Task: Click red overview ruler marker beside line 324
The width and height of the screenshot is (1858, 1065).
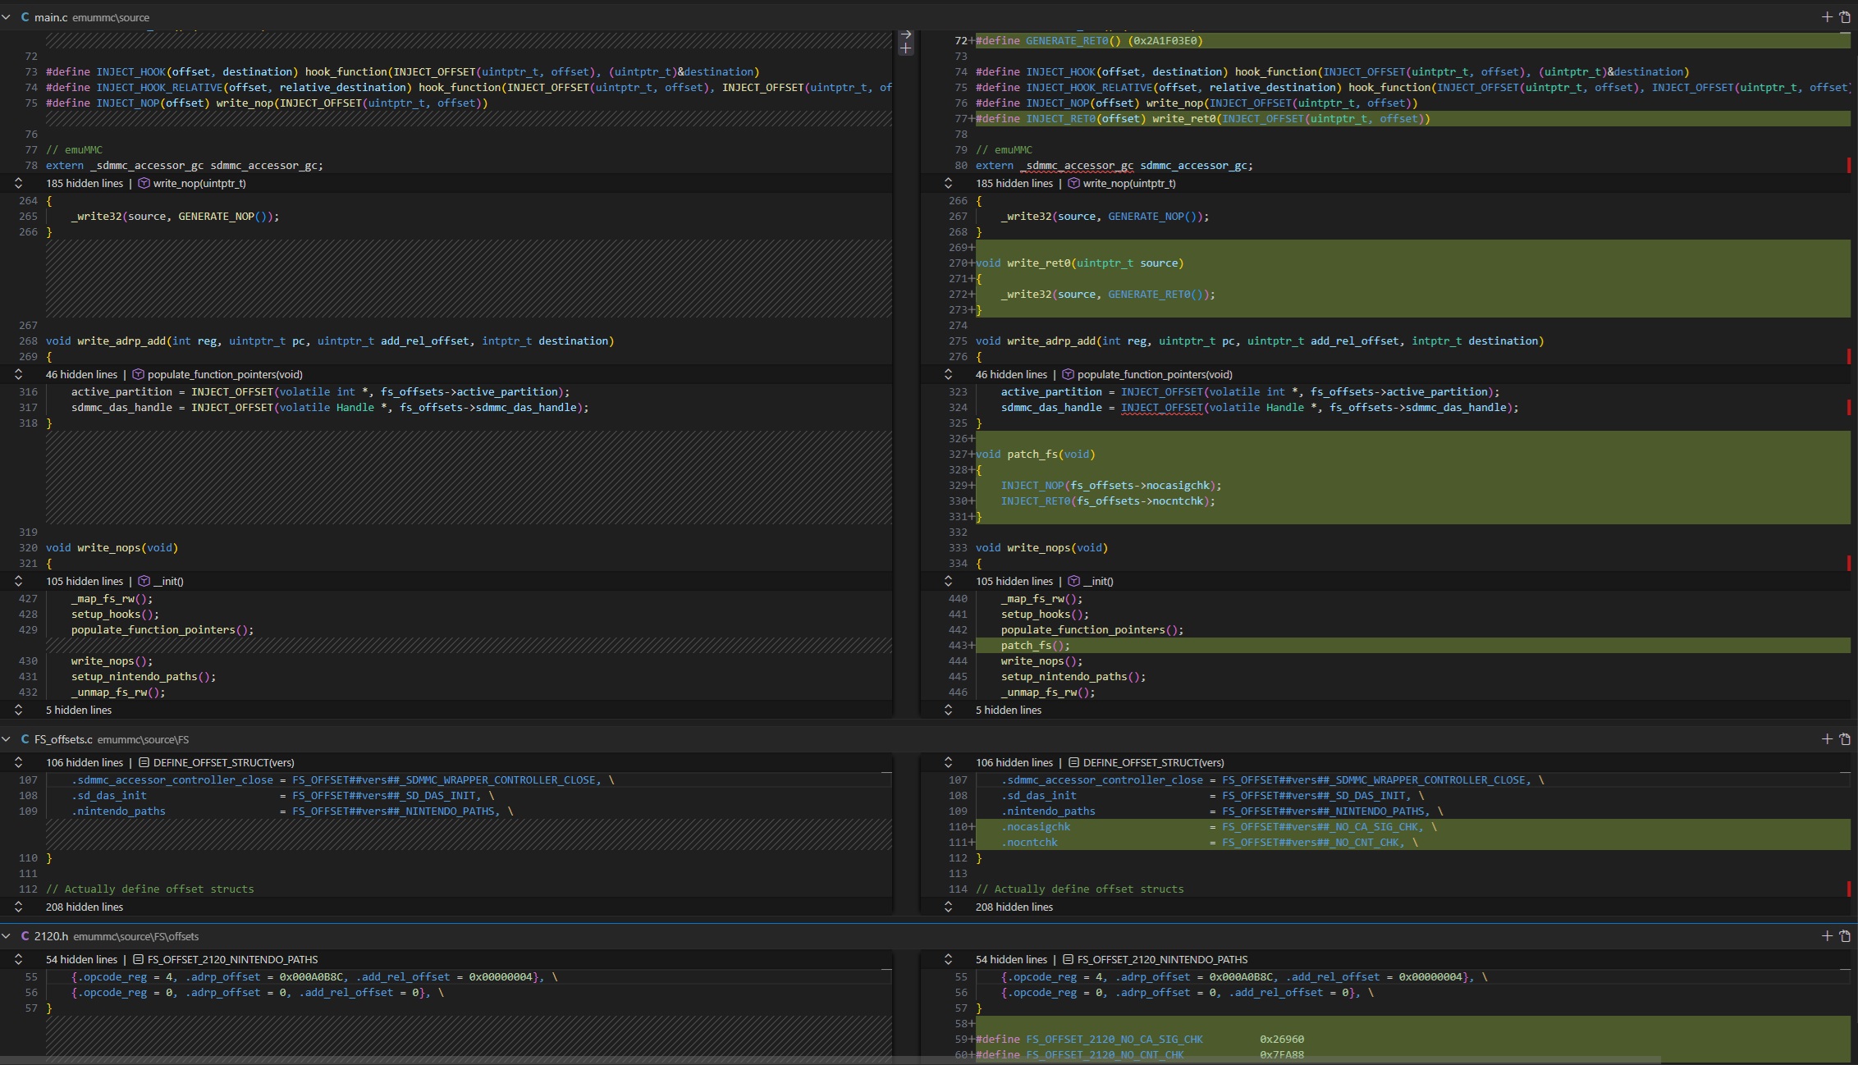Action: coord(1848,407)
